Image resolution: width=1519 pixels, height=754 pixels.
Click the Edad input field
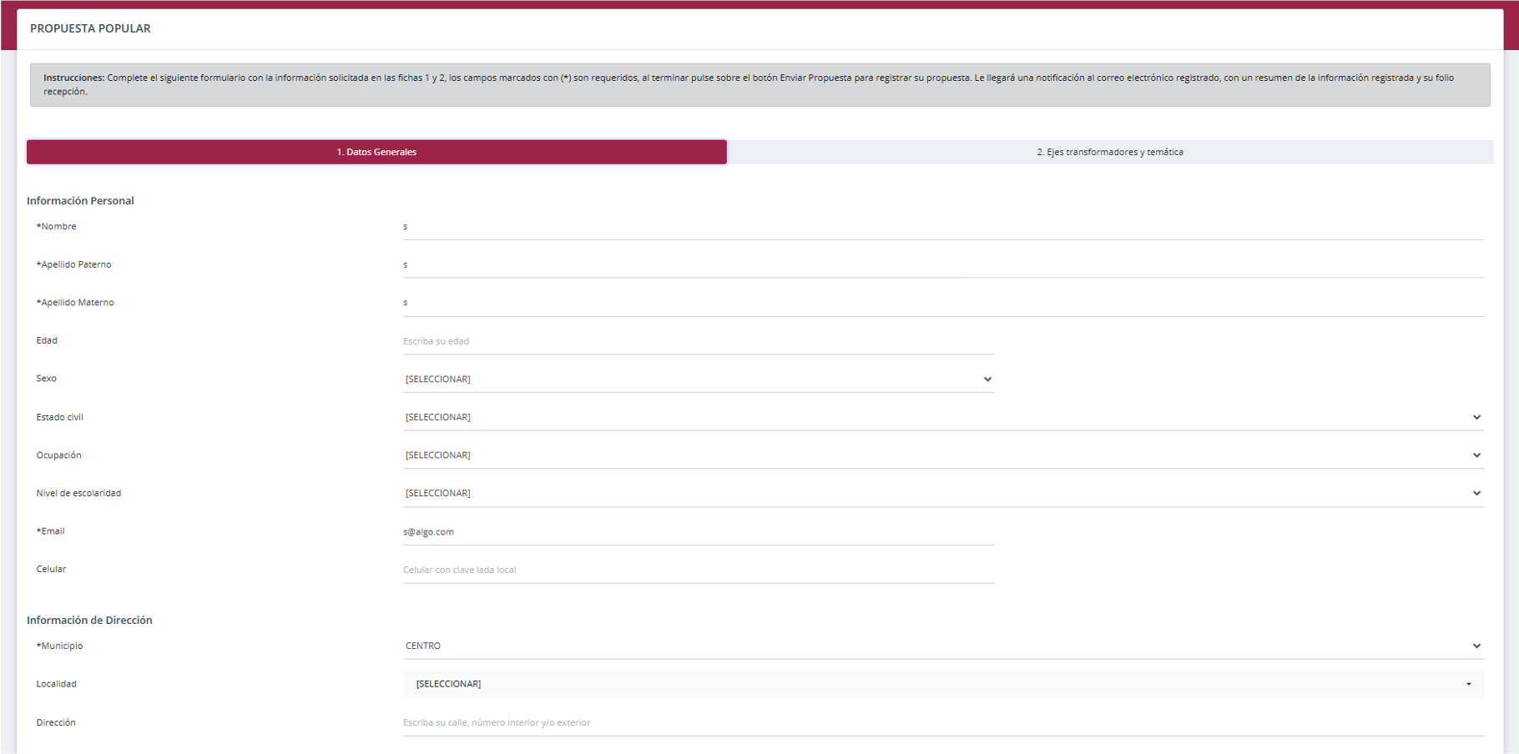click(x=698, y=341)
